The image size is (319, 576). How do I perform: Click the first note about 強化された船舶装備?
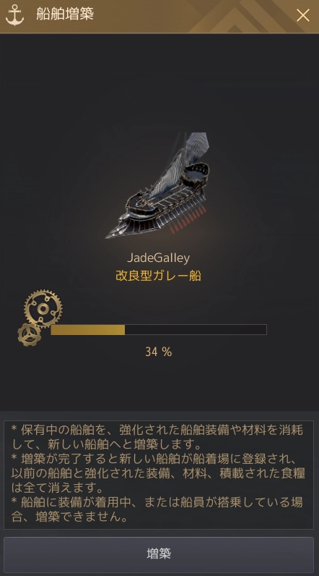[157, 437]
